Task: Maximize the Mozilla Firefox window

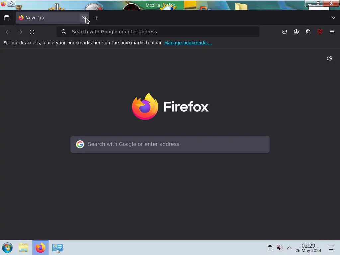Action: click(x=318, y=3)
